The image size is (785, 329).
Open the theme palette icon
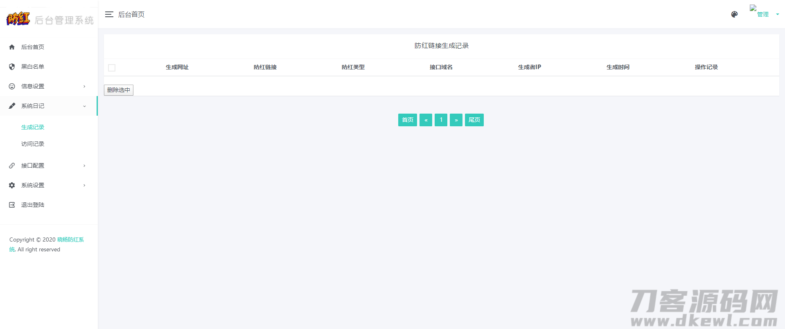734,14
